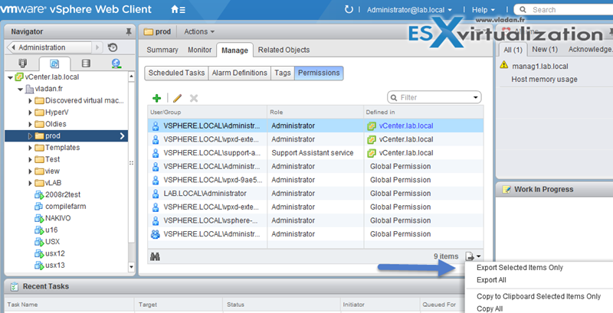The width and height of the screenshot is (613, 313).
Task: Show the New (1) alarms tab
Action: (545, 50)
